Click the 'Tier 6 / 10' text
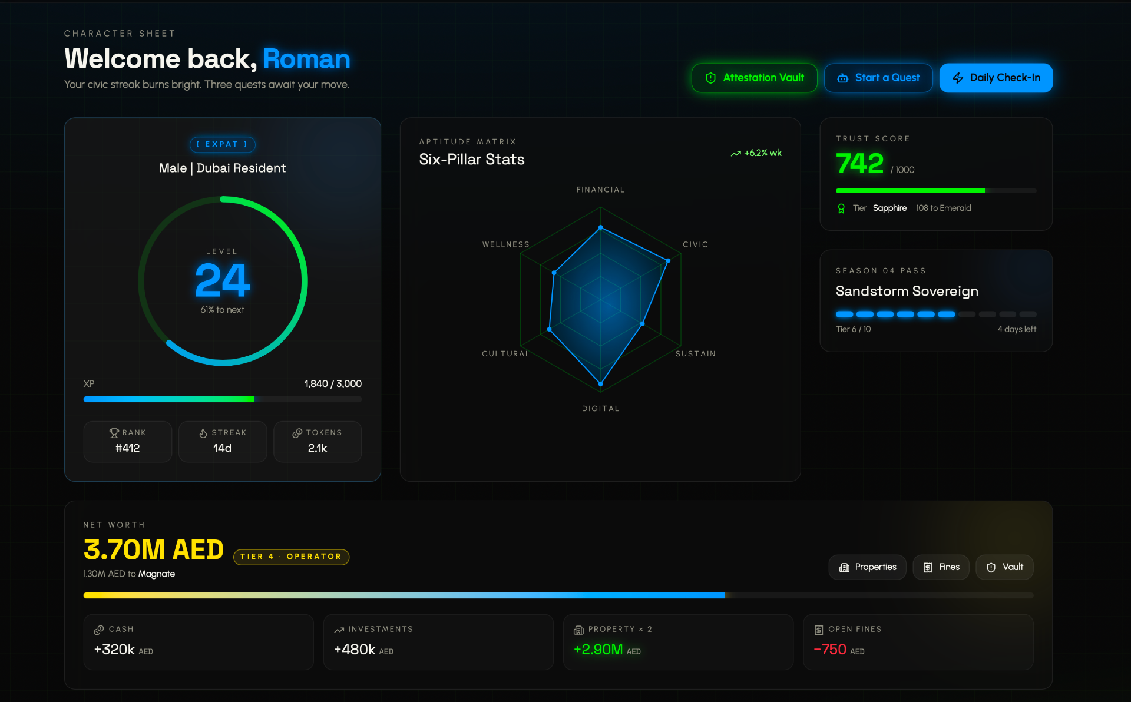This screenshot has width=1131, height=702. click(853, 329)
